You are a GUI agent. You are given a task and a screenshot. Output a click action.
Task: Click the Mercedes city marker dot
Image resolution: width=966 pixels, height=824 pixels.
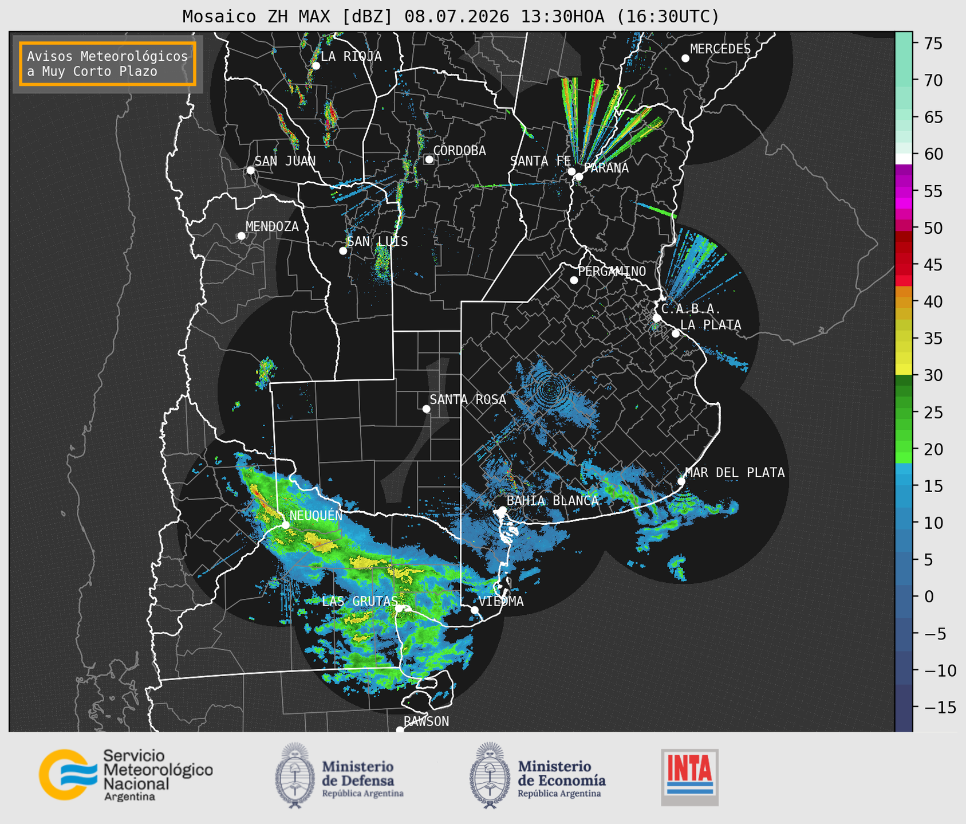point(685,58)
